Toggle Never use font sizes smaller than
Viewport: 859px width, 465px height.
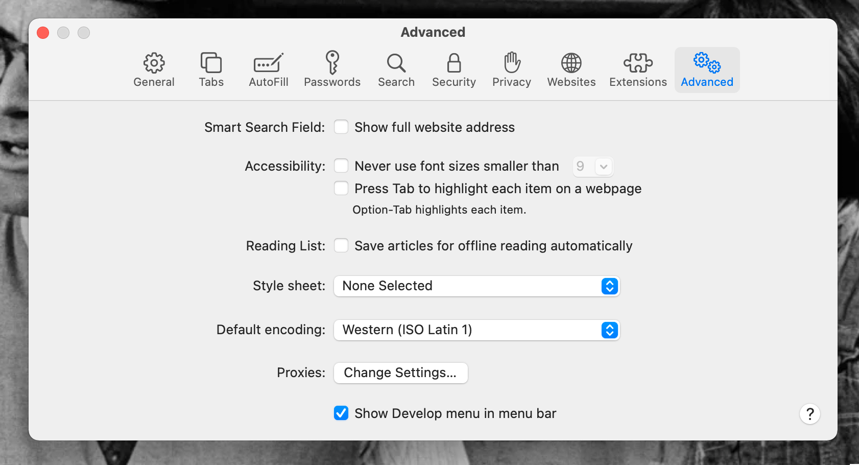pyautogui.click(x=341, y=166)
